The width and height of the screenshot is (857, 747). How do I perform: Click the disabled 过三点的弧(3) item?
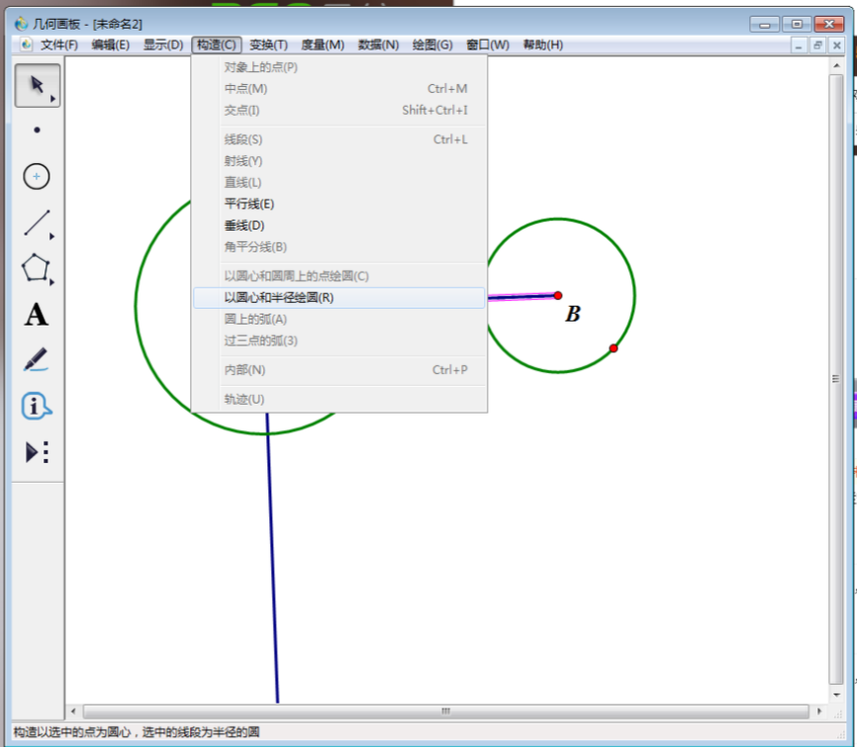pos(338,341)
